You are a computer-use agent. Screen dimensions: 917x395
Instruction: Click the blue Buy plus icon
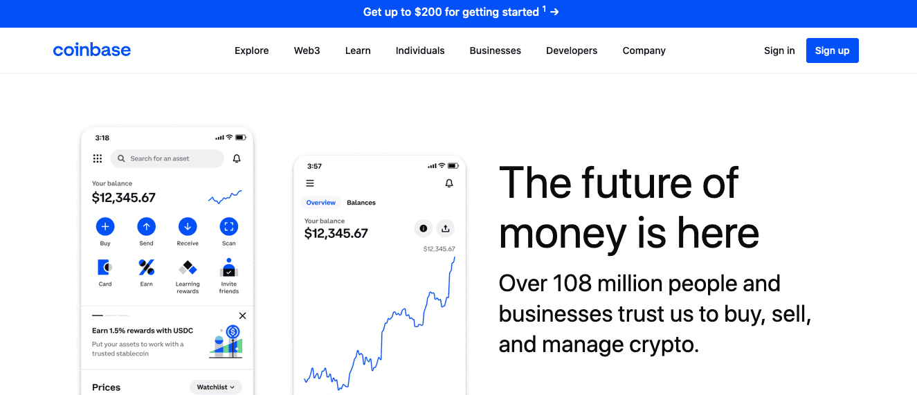tap(105, 226)
